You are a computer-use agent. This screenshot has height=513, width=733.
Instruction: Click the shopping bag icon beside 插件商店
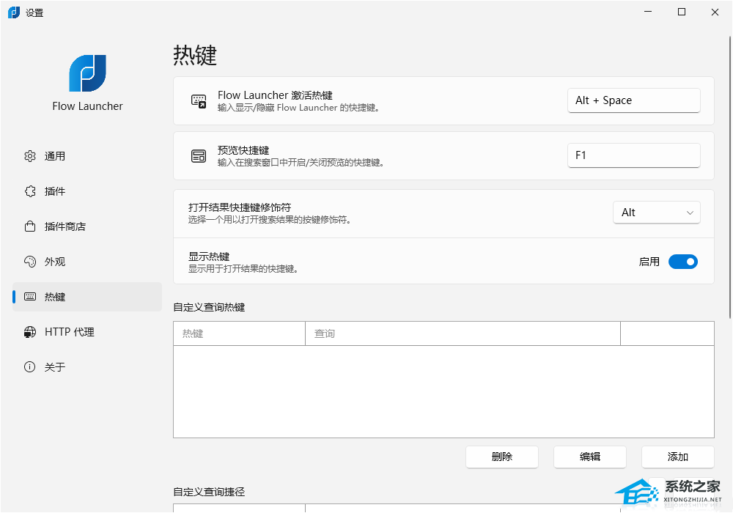tap(30, 226)
